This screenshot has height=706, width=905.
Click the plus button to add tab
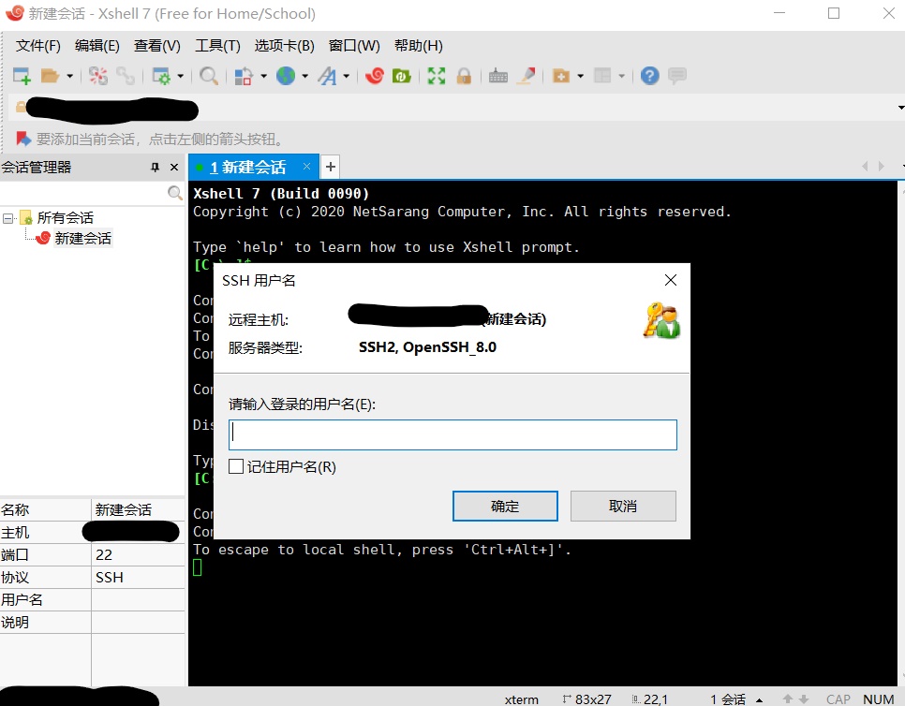tap(330, 167)
